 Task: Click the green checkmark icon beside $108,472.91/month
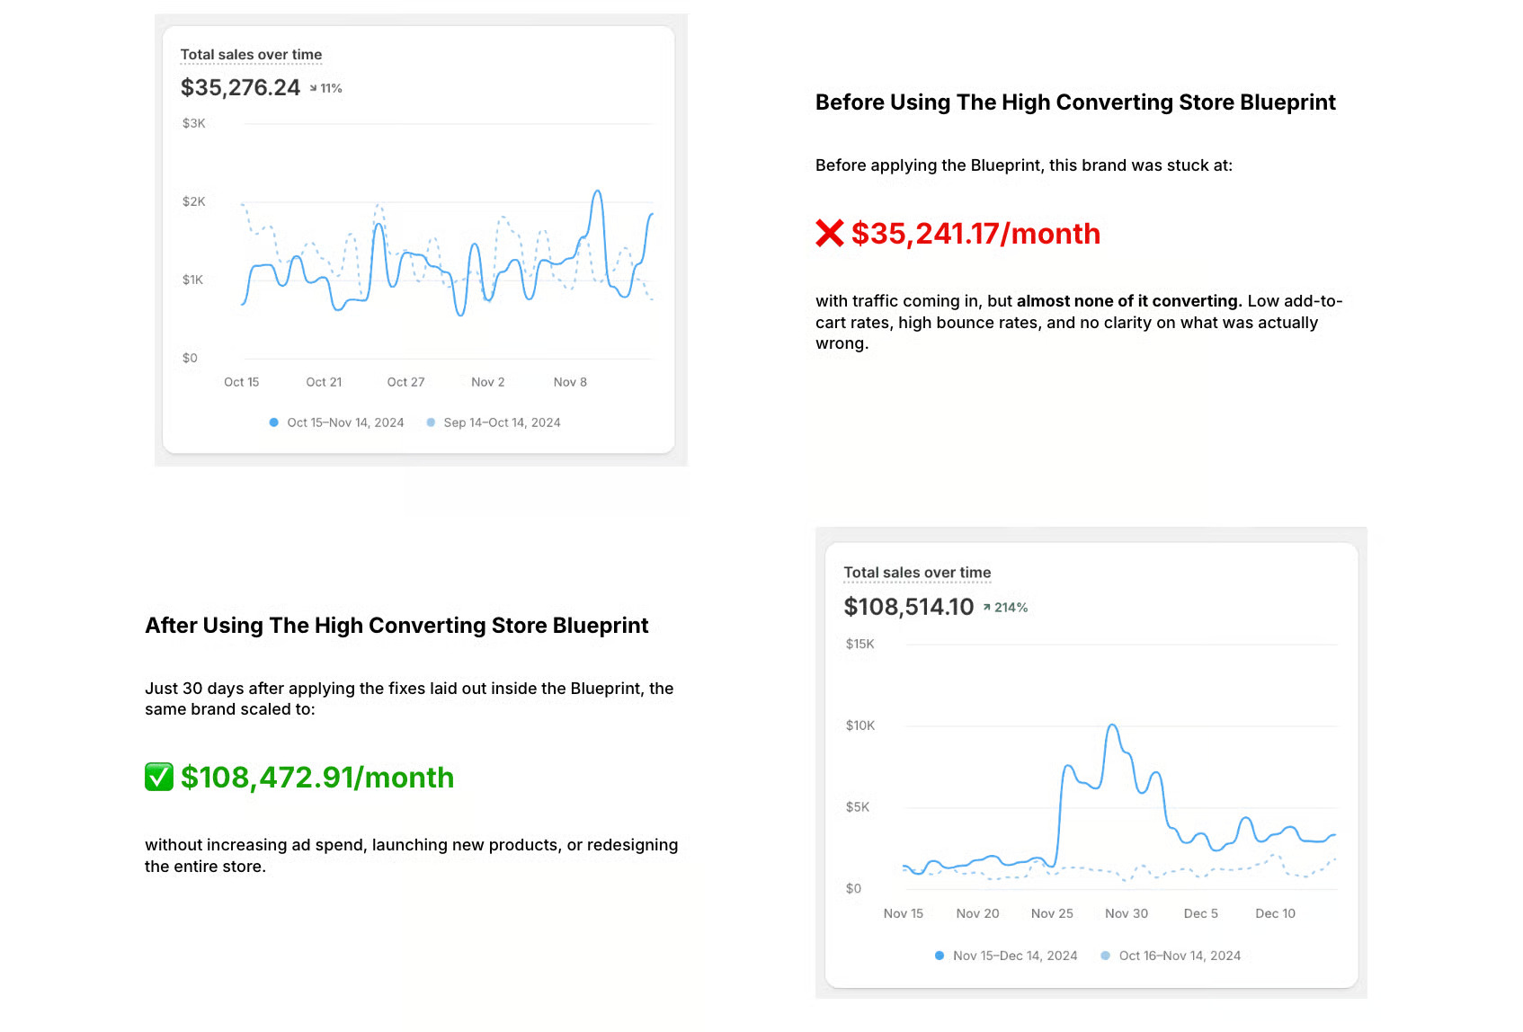pyautogui.click(x=159, y=777)
